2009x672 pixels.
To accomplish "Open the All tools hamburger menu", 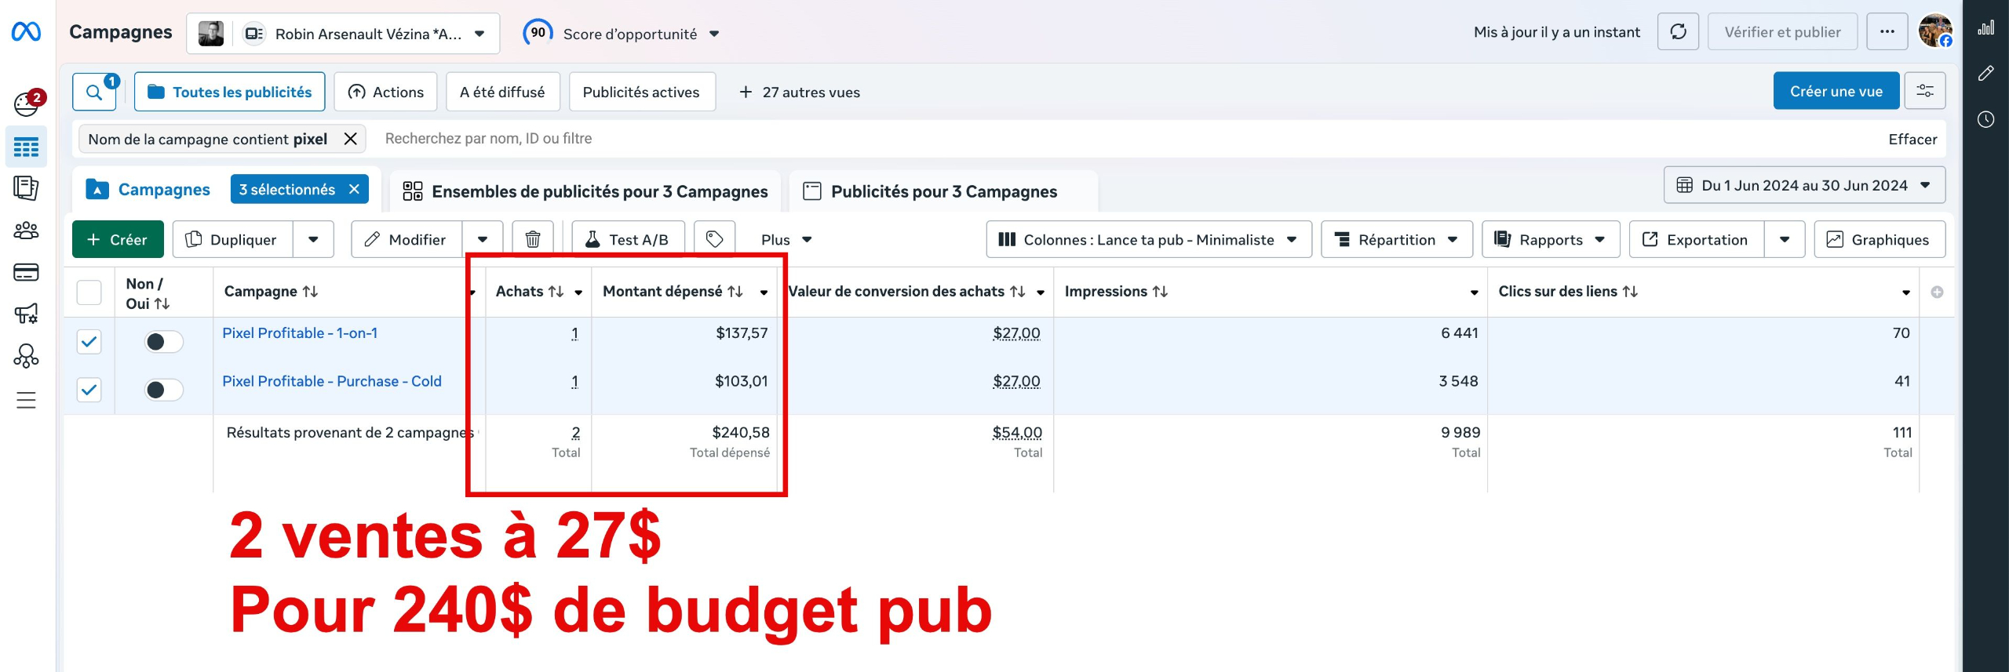I will (26, 401).
